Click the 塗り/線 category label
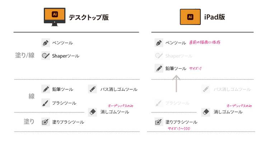Screen dimensions: 269x143 click(25, 56)
